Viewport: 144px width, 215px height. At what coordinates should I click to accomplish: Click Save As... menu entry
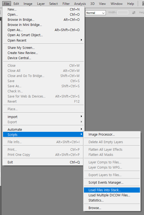tap(43, 86)
